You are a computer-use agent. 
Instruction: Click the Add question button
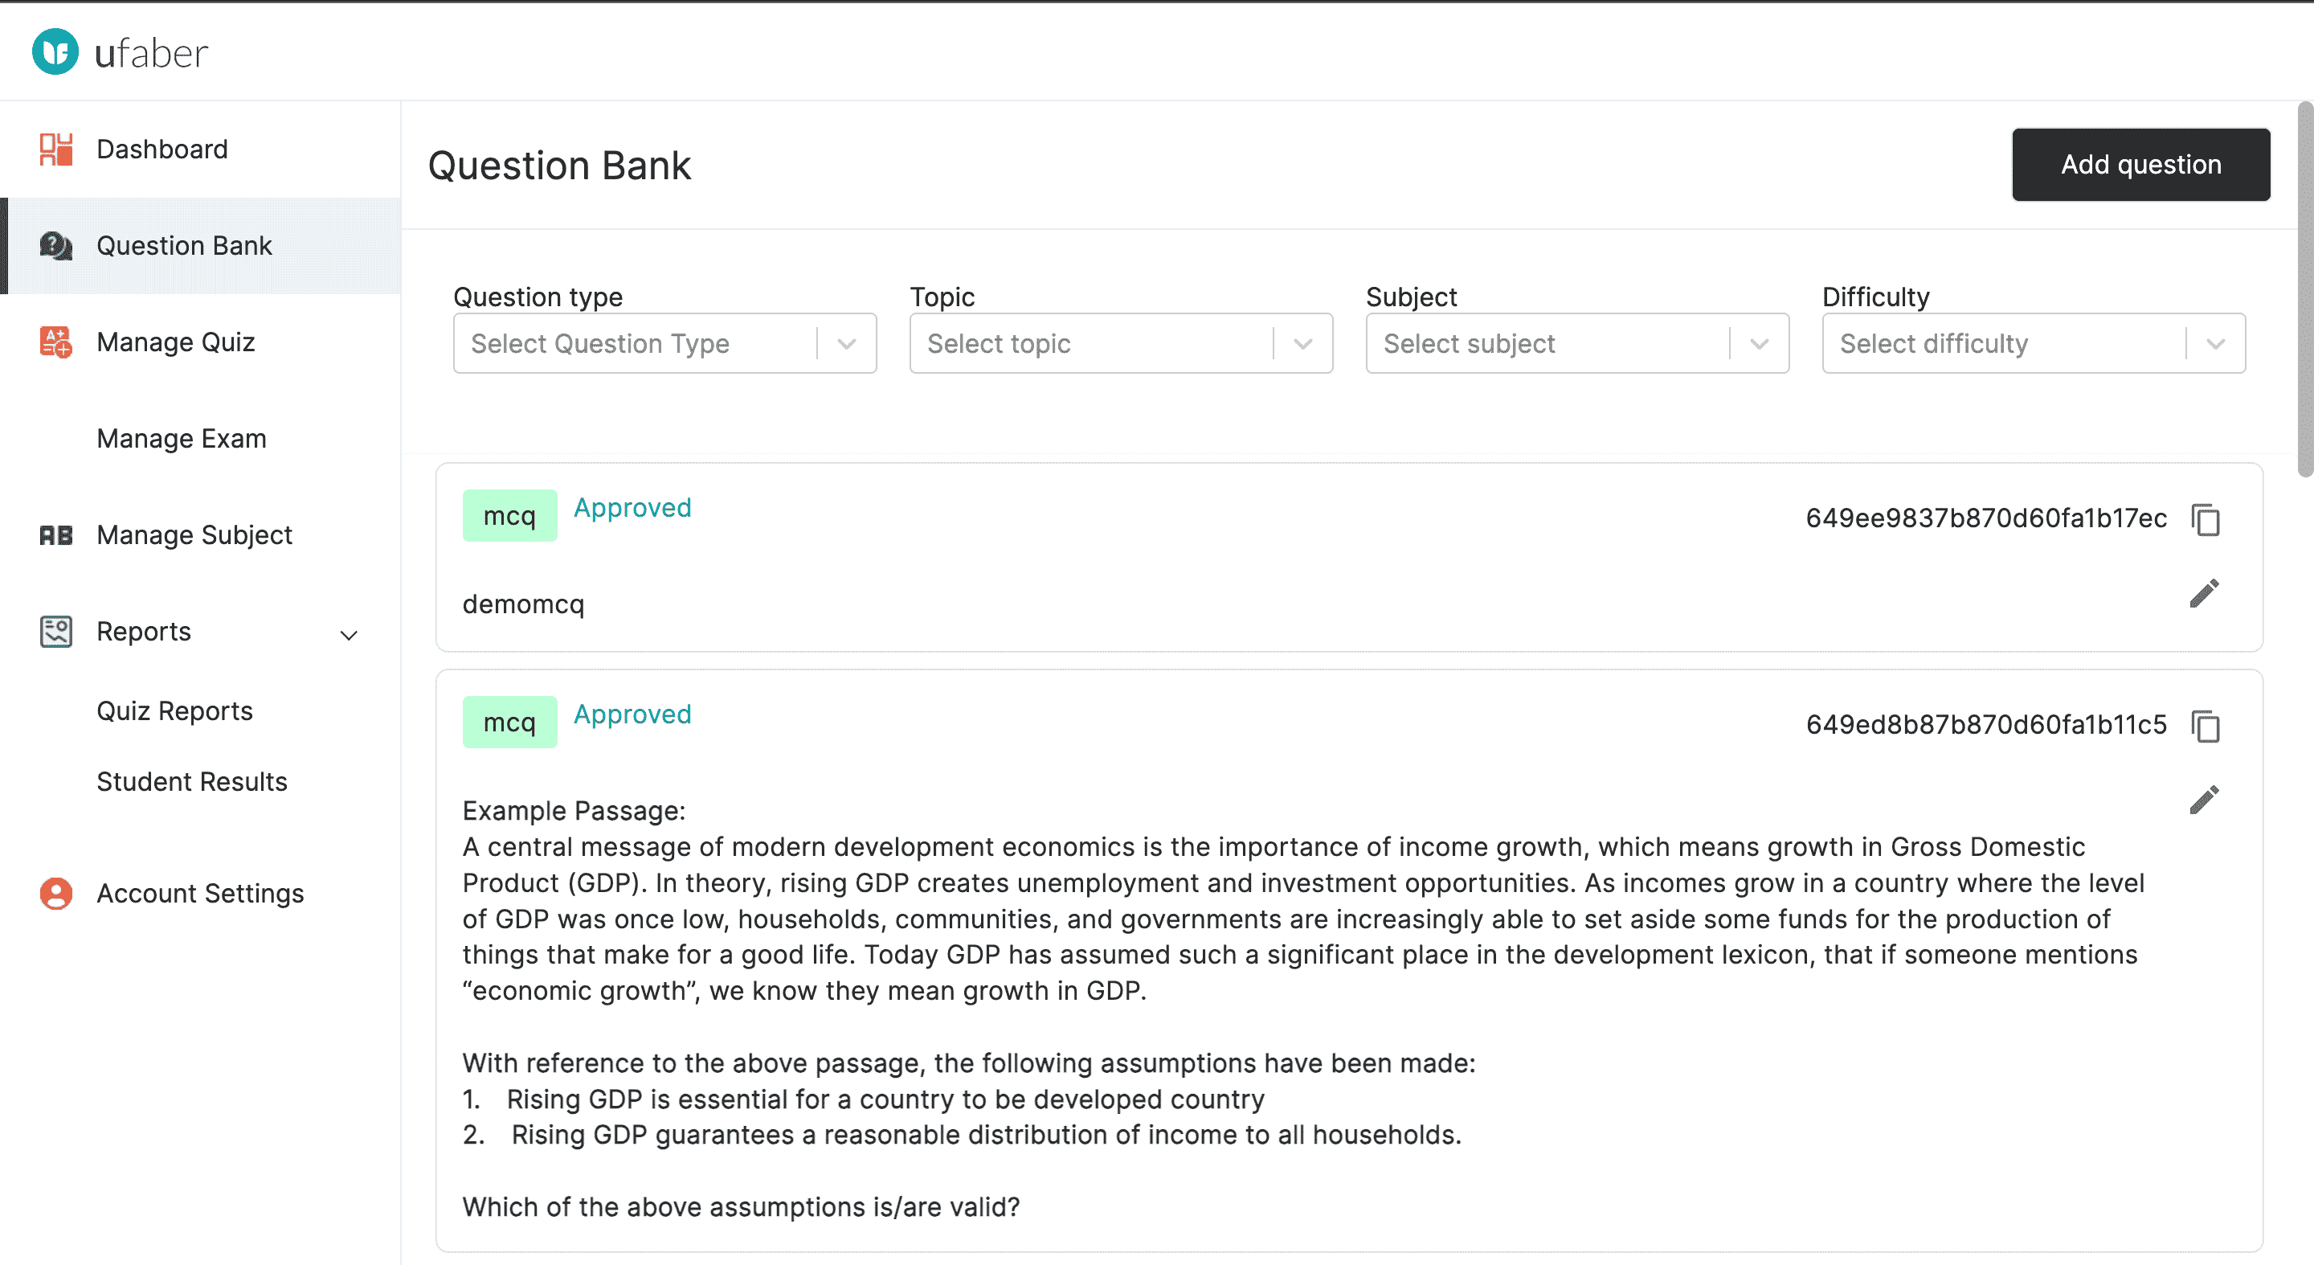point(2141,164)
